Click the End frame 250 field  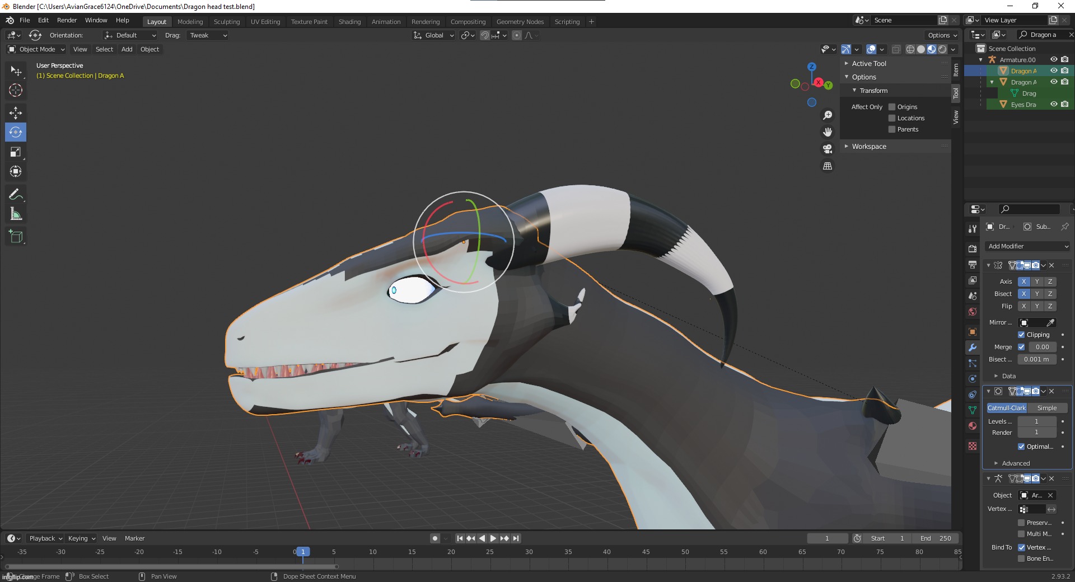(x=936, y=538)
